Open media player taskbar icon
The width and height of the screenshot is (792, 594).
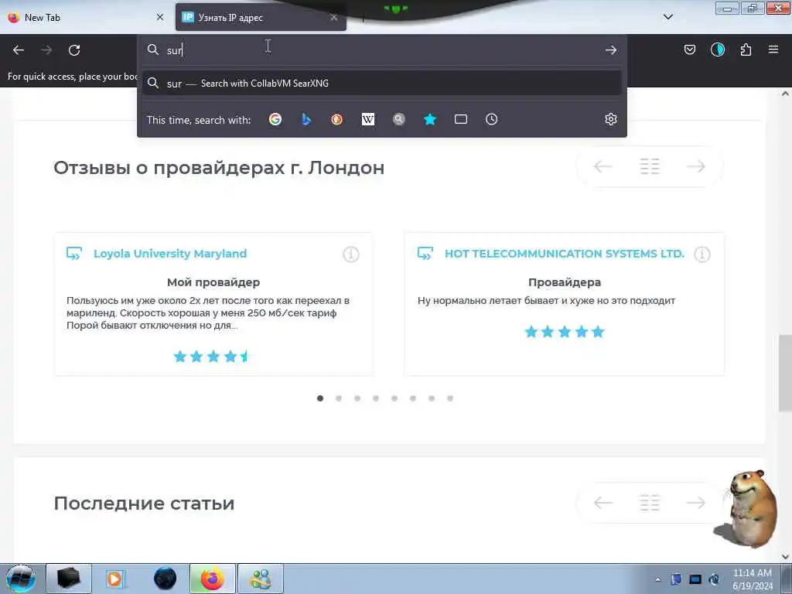115,579
